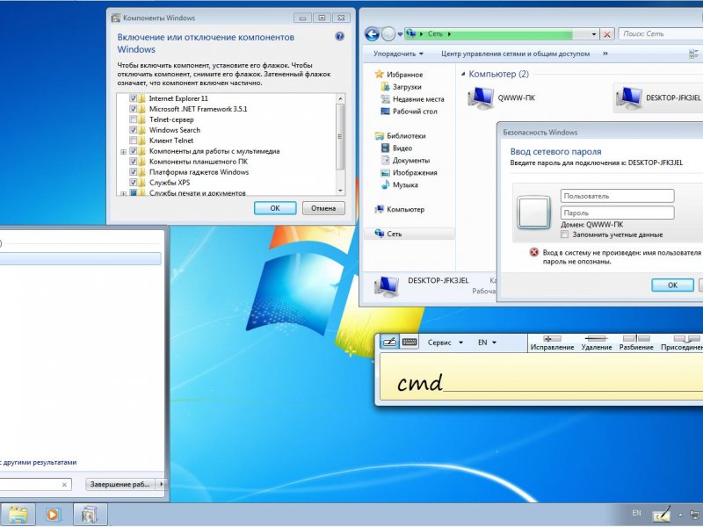Click the components list scroll-up arrow
703x527 pixels.
click(x=340, y=98)
